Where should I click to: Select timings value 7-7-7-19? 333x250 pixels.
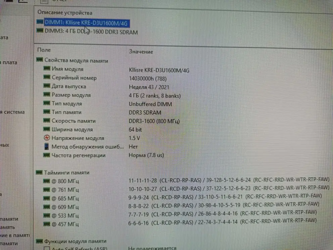[x=138, y=214]
